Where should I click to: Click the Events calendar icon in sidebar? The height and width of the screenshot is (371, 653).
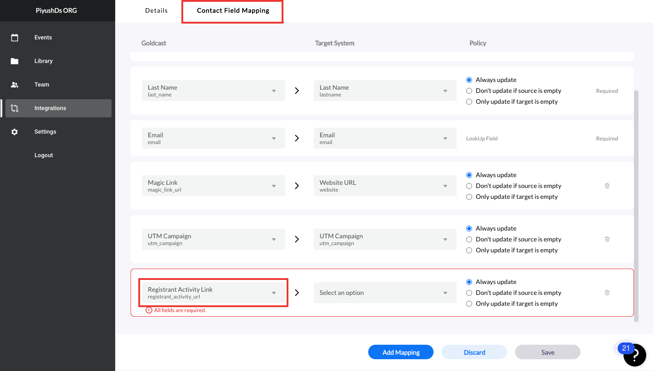click(15, 38)
